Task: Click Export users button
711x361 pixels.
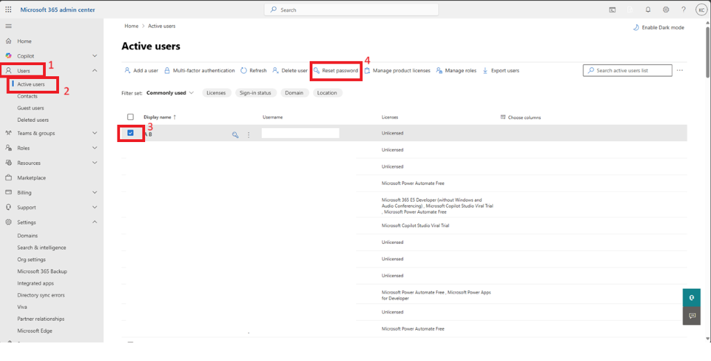Action: [x=501, y=71]
